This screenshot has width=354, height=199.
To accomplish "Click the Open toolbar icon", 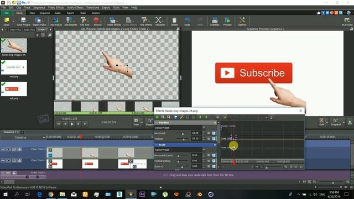I will (x=6, y=20).
